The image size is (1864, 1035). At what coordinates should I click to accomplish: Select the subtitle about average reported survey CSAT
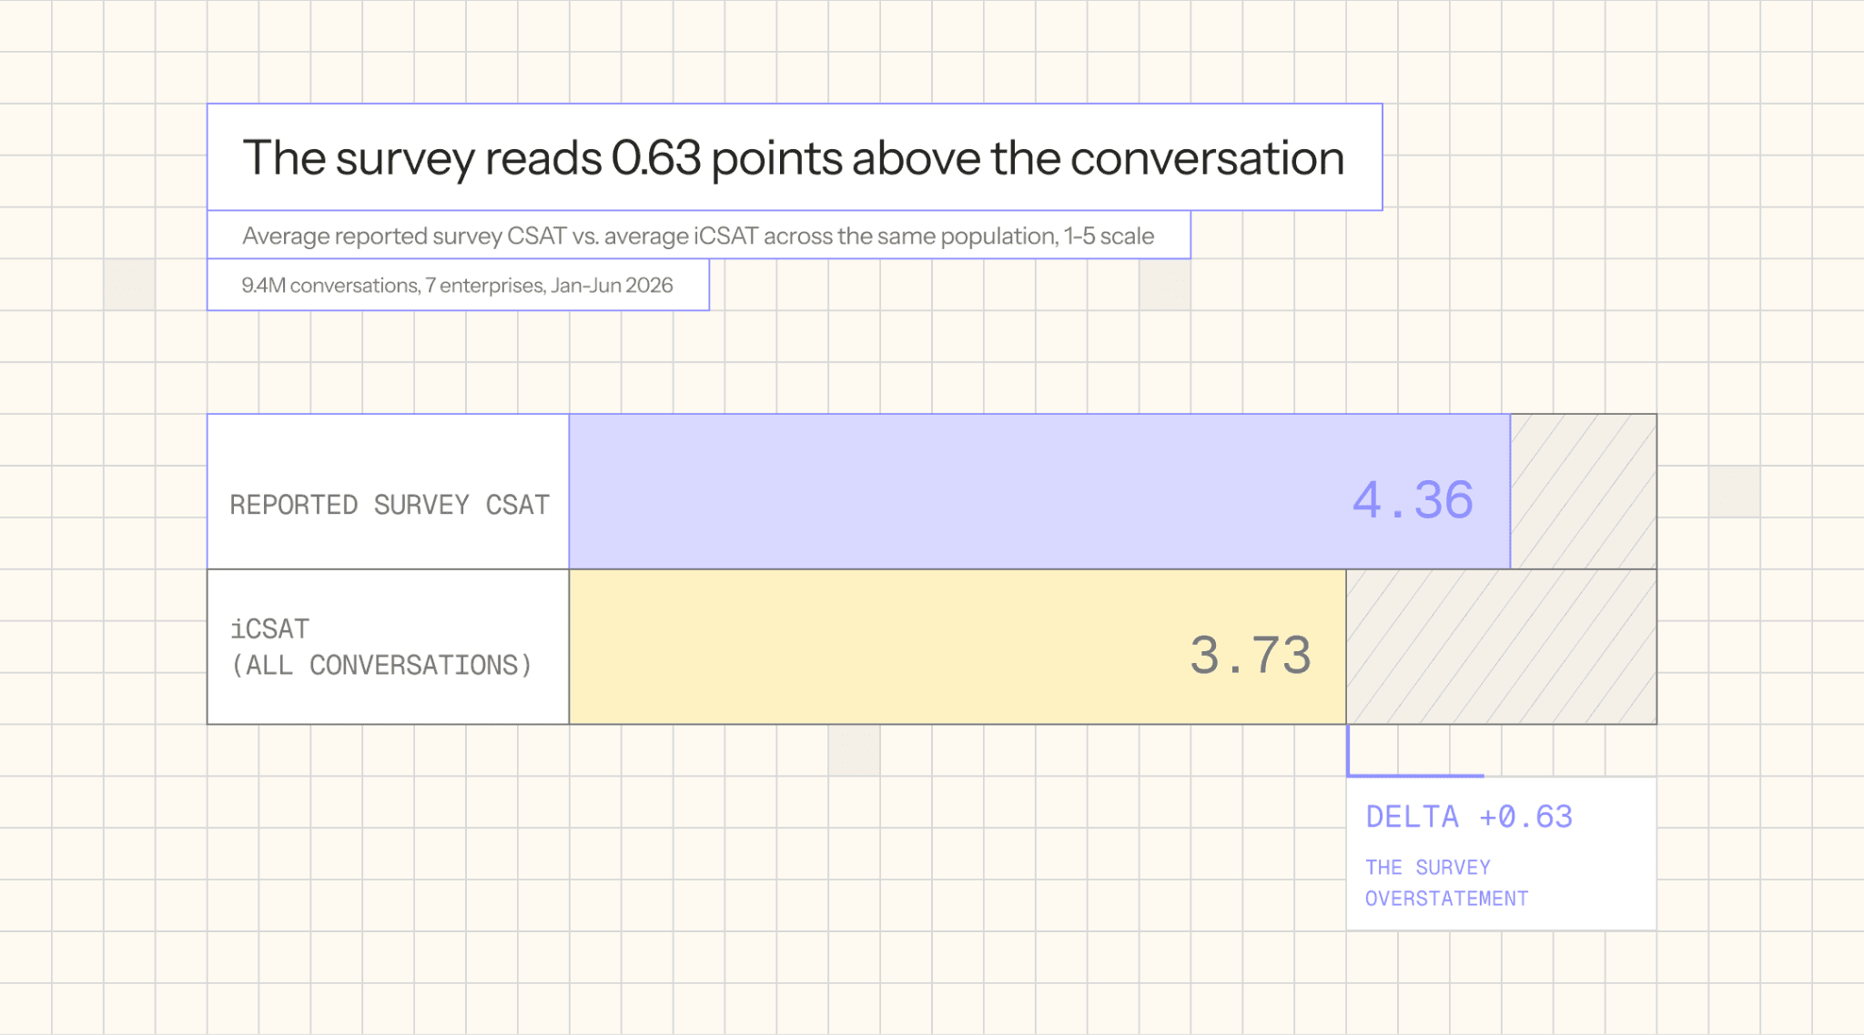pyautogui.click(x=698, y=236)
